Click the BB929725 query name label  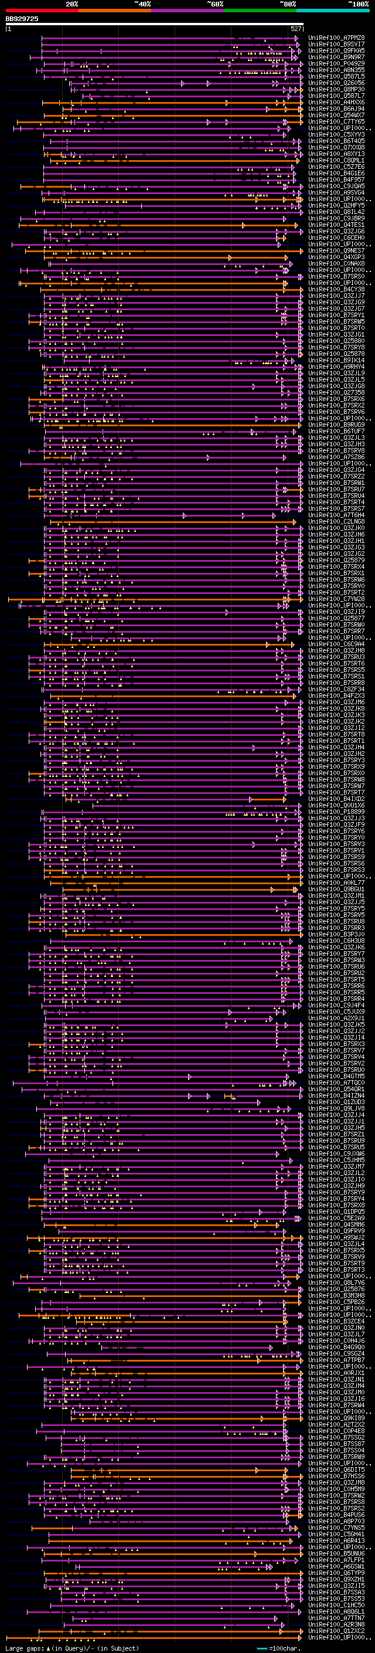(x=22, y=19)
